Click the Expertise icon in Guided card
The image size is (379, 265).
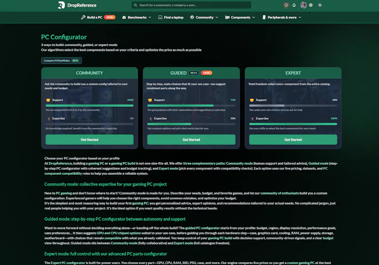pos(150,119)
